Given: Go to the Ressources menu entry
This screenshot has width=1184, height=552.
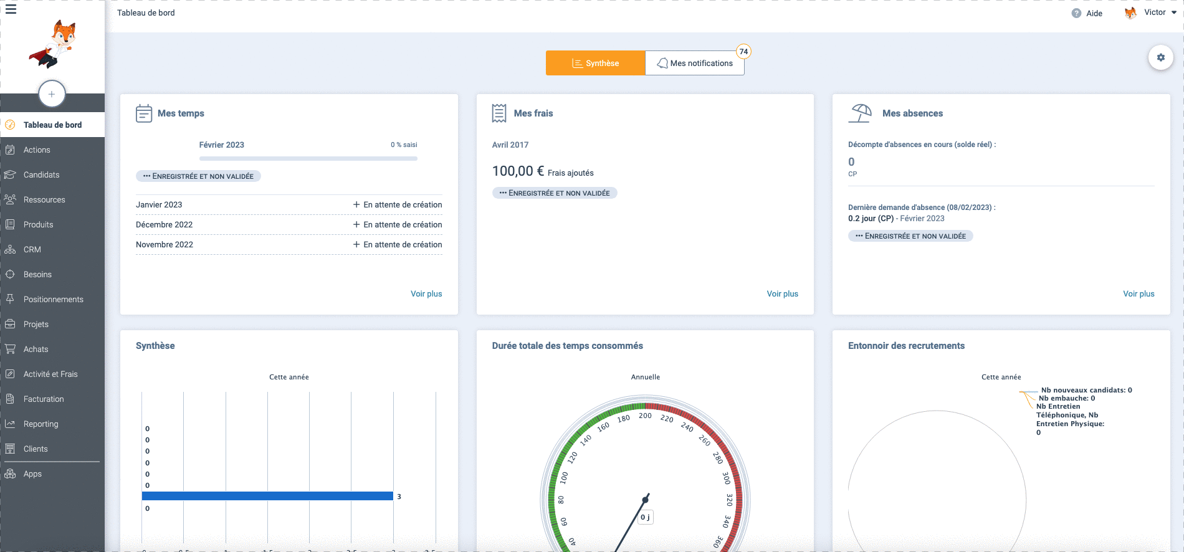Looking at the screenshot, I should click(52, 199).
